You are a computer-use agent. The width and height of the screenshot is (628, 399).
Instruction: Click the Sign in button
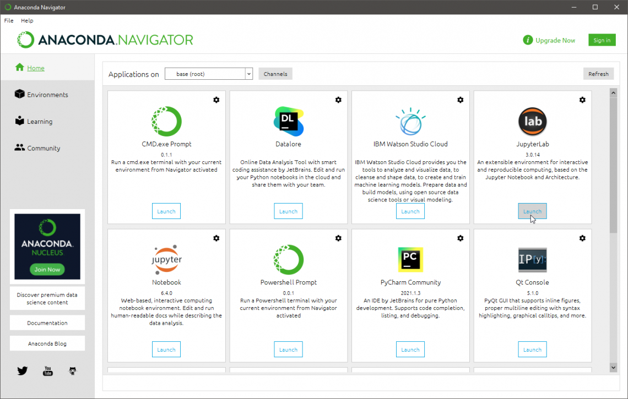602,40
